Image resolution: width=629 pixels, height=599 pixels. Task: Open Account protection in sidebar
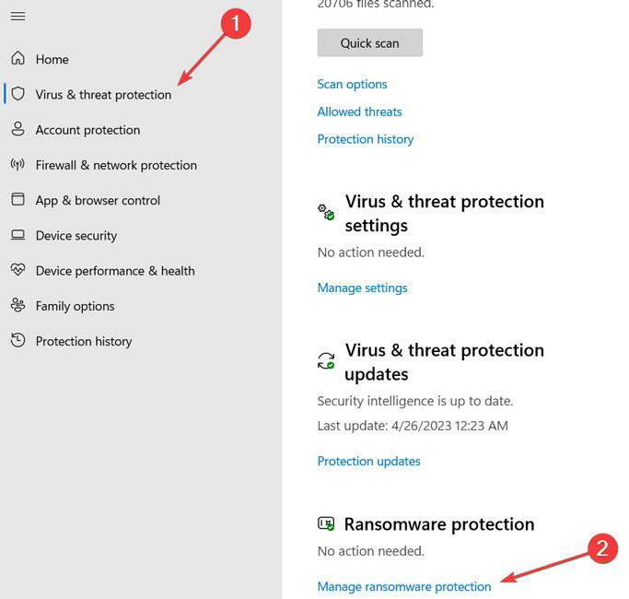coord(87,130)
